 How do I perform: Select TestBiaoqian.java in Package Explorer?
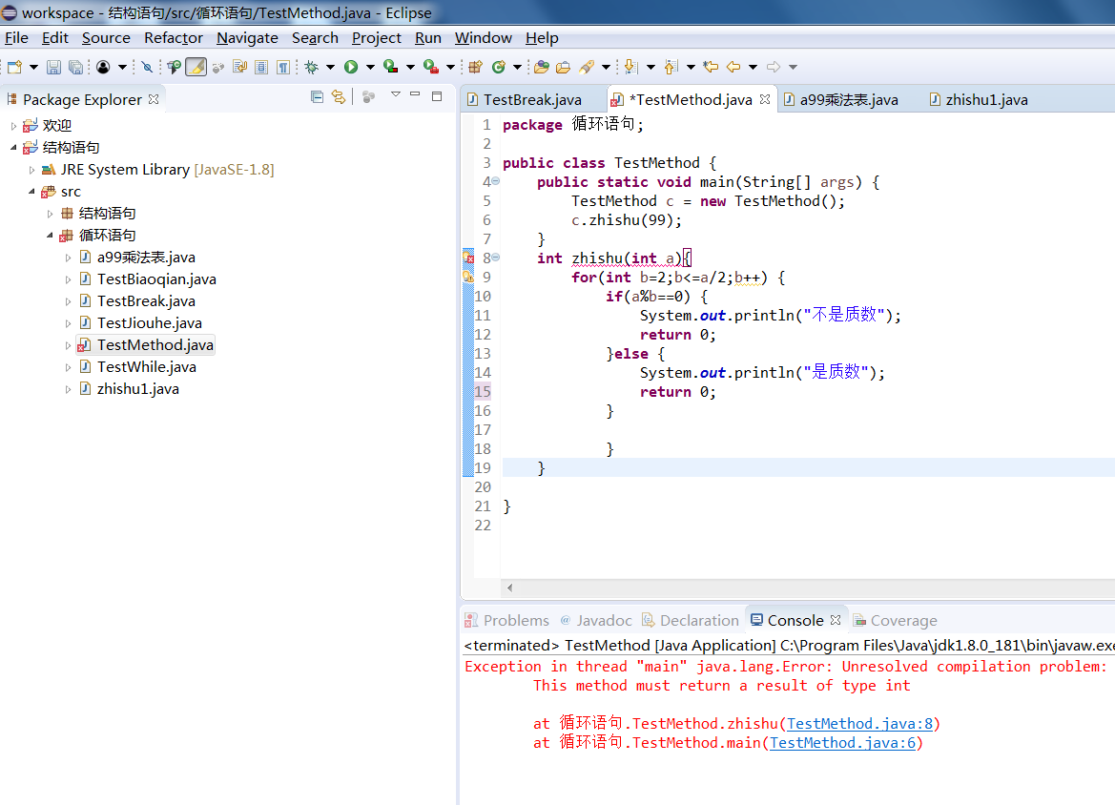click(156, 279)
